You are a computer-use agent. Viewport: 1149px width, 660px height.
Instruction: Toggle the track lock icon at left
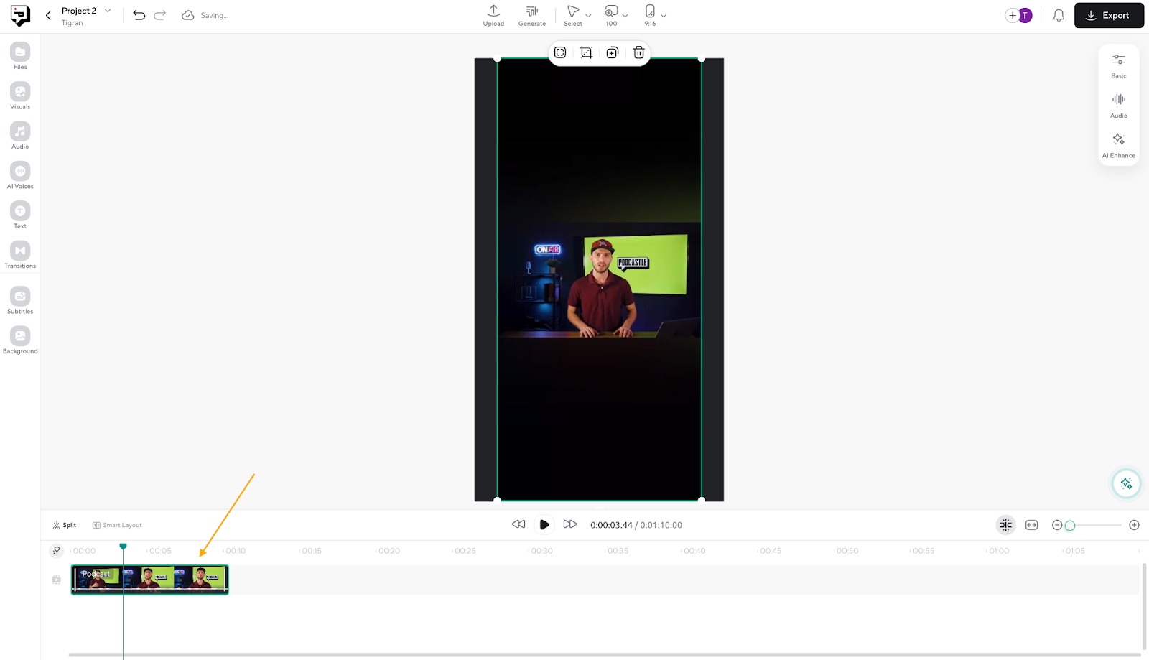[x=57, y=580]
